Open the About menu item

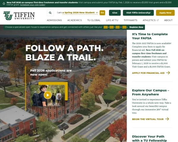tap(168, 20)
